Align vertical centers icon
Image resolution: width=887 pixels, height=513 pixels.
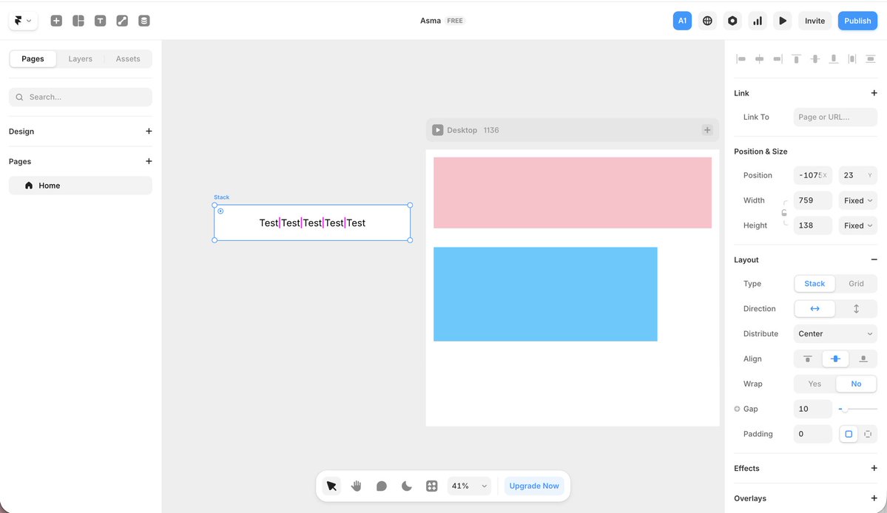tap(815, 58)
